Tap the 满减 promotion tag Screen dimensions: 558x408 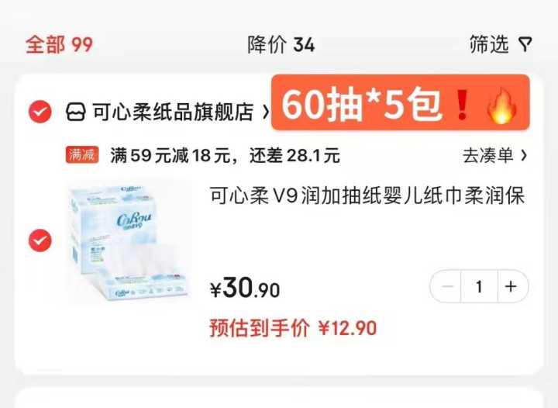[82, 154]
